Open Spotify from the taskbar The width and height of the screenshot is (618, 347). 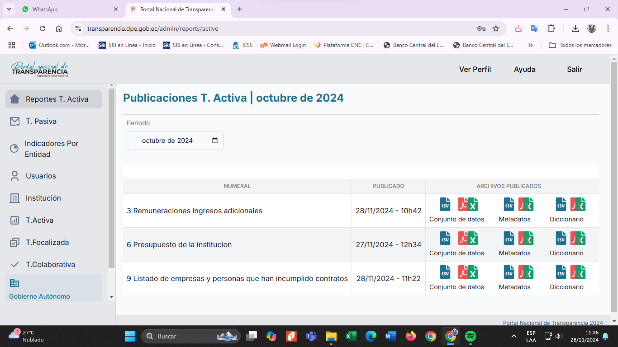[x=471, y=336]
